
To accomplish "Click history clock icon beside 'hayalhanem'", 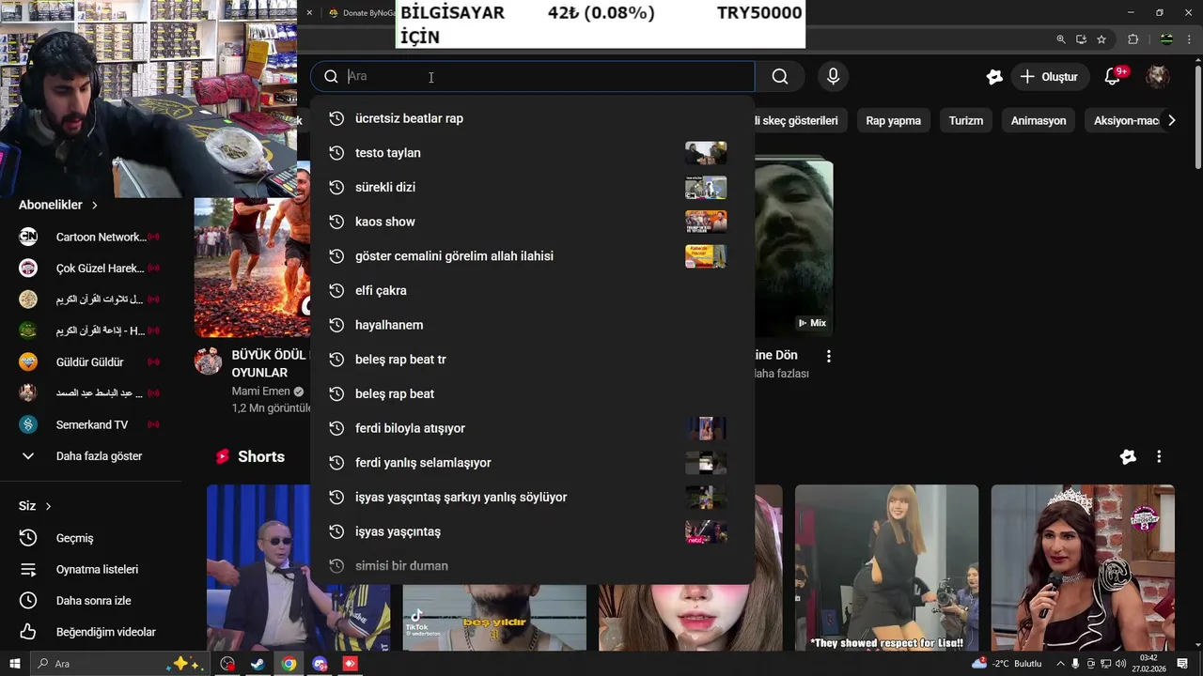I will click(336, 325).
